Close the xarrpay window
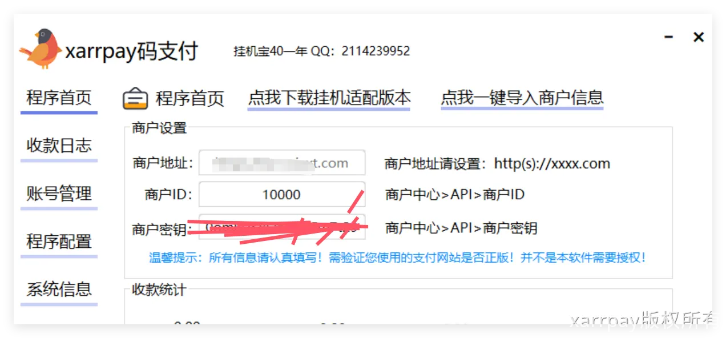The width and height of the screenshot is (726, 338). point(698,37)
